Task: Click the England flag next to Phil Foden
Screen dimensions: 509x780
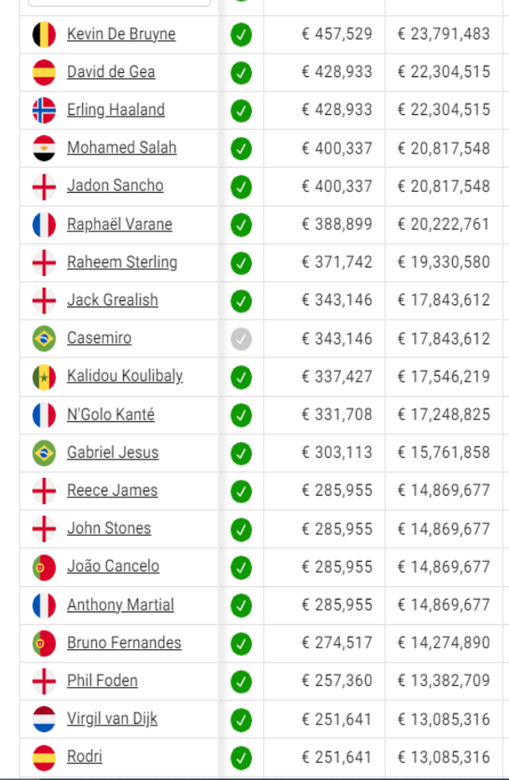Action: coord(44,681)
